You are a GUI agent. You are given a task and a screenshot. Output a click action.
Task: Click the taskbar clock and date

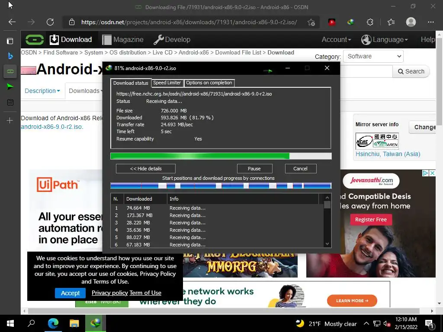point(406,323)
